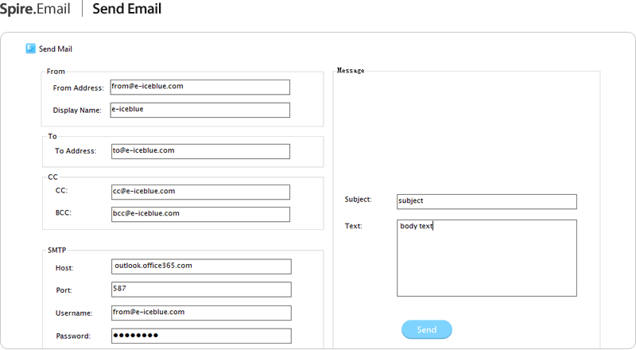Click the SMTP Host field
The height and width of the screenshot is (350, 636).
(201, 266)
